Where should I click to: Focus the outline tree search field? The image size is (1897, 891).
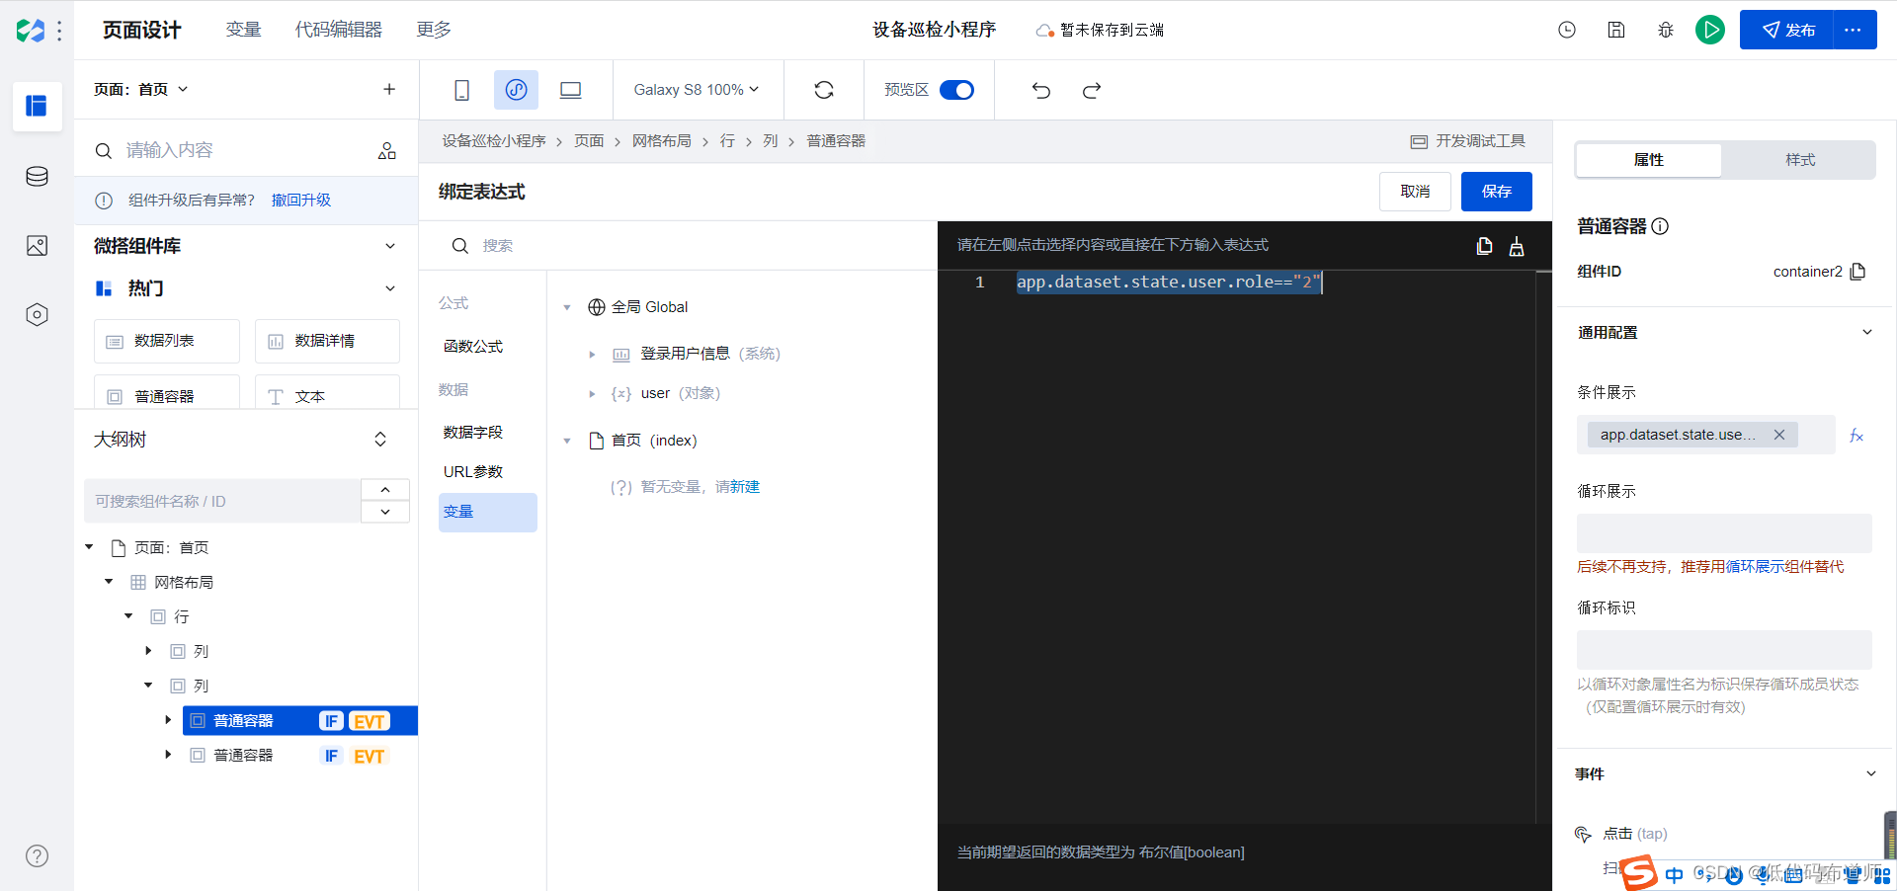pyautogui.click(x=222, y=501)
